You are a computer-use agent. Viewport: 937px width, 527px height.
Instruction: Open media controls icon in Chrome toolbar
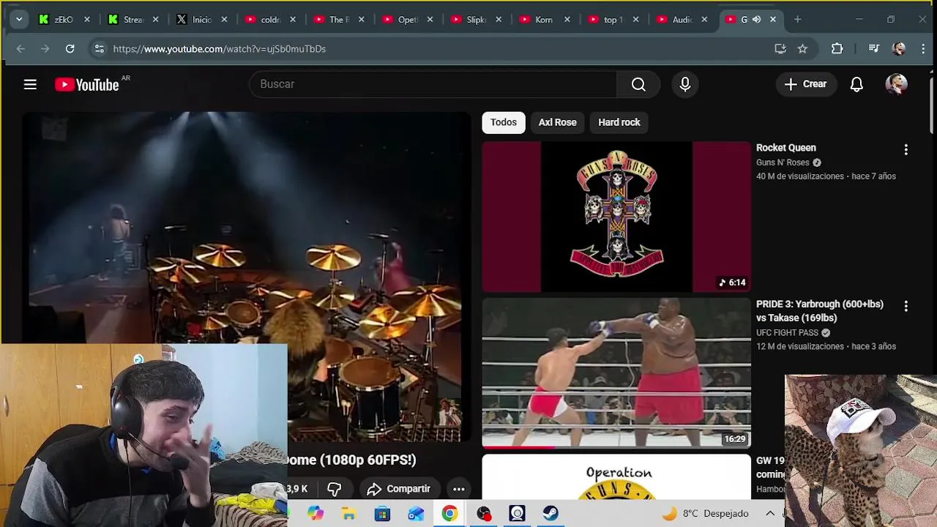pos(873,48)
